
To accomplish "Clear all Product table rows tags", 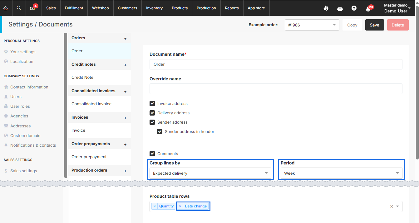I will click(x=392, y=206).
